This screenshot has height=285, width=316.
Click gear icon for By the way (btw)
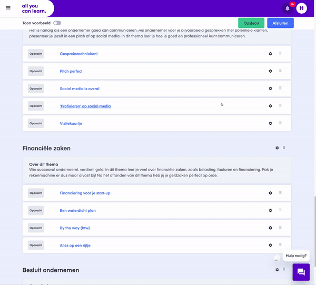click(271, 228)
